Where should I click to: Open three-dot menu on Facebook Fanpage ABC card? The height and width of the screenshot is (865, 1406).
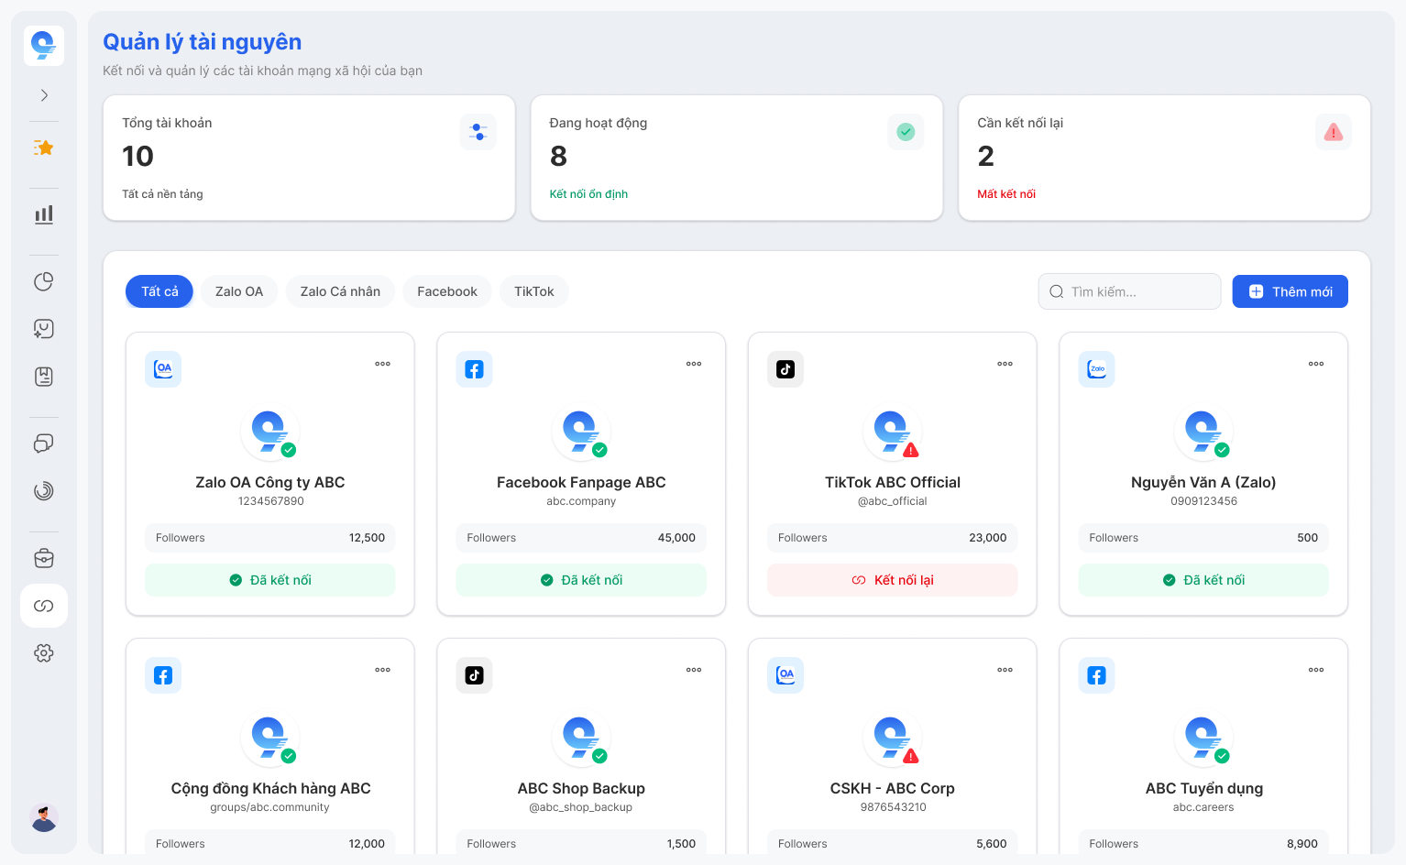[694, 364]
